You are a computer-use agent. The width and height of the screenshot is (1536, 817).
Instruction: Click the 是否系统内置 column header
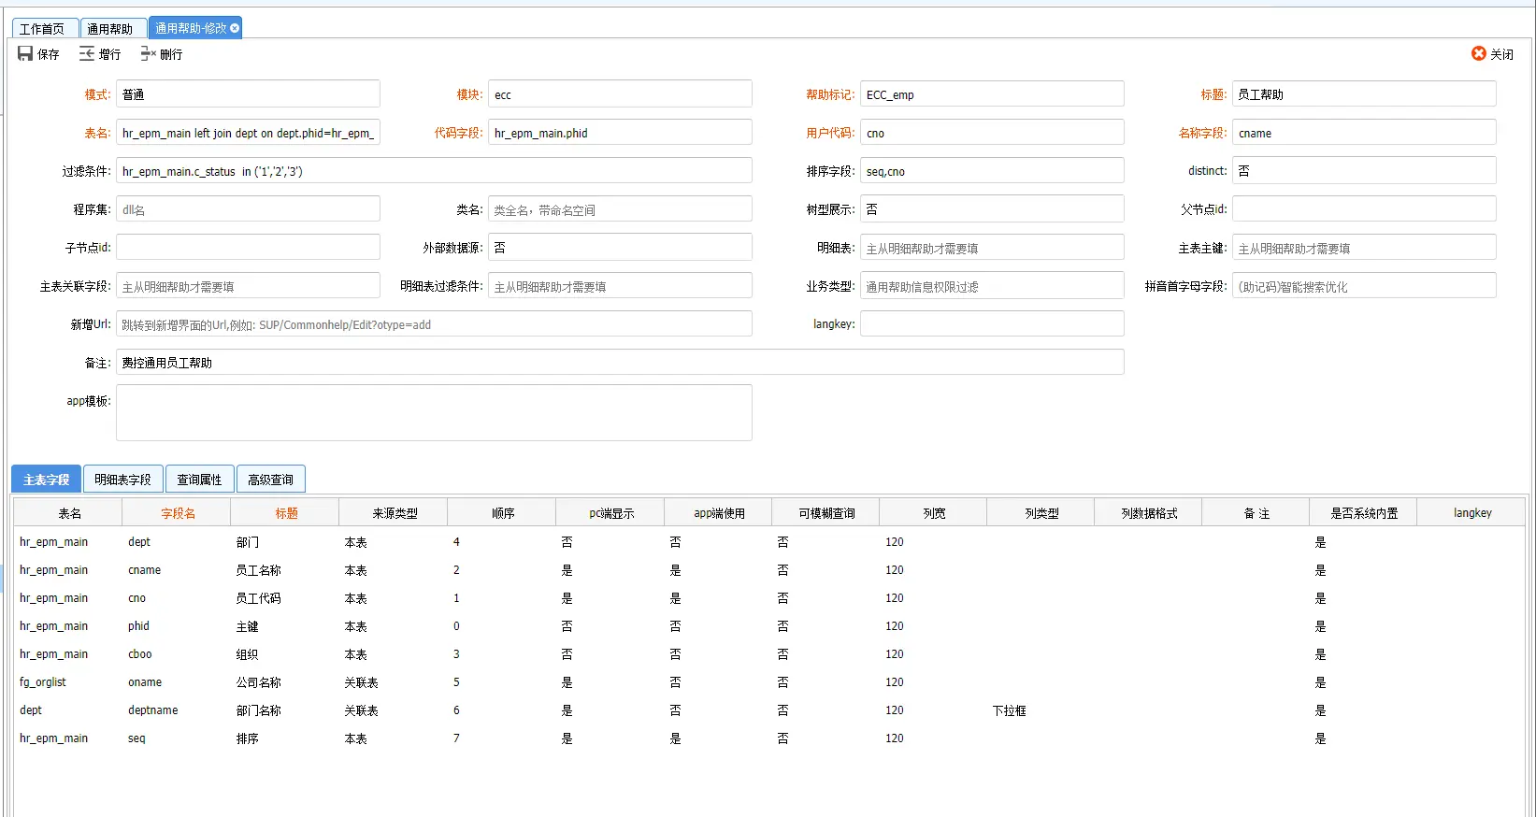(x=1364, y=512)
